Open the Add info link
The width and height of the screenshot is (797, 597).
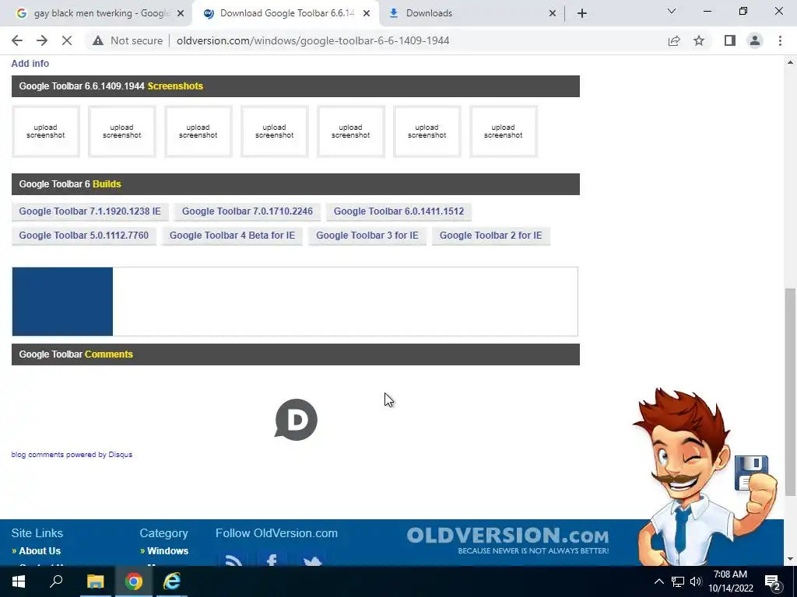pyautogui.click(x=30, y=64)
